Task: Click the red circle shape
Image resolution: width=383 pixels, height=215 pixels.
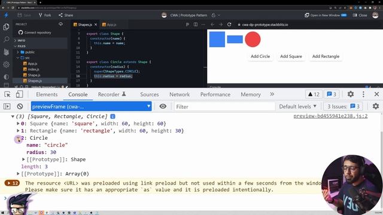Action: pyautogui.click(x=253, y=39)
